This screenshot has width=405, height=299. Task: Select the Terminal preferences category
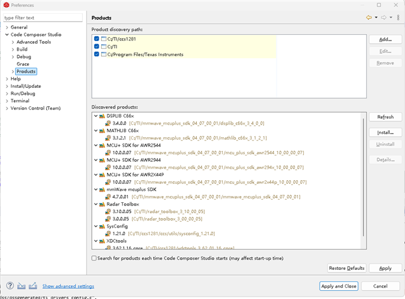point(20,101)
